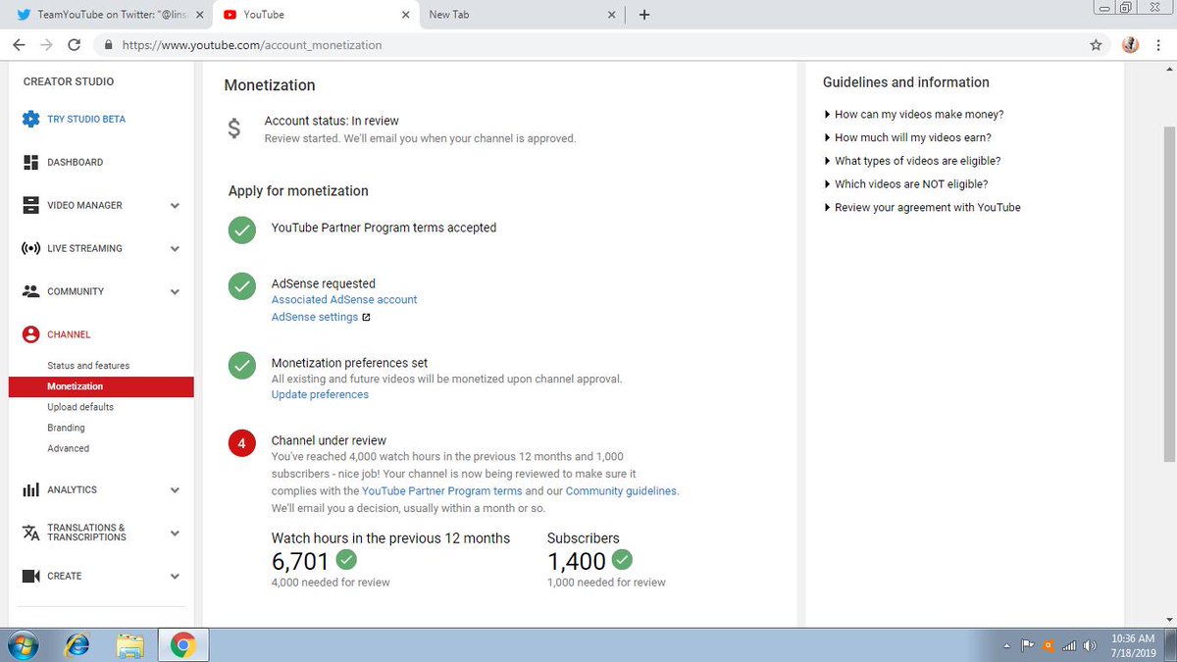
Task: Click the Community people icon
Action: point(30,291)
